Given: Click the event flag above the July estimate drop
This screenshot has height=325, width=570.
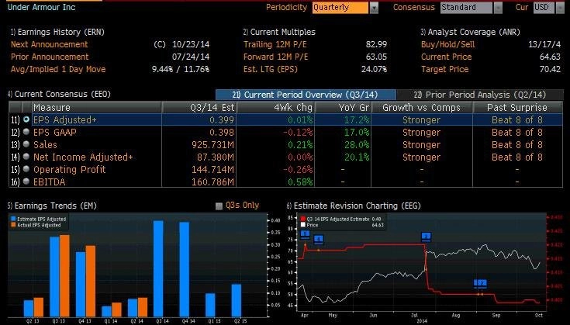Looking at the screenshot, I should pyautogui.click(x=426, y=237).
